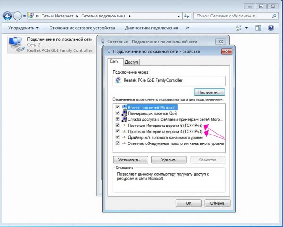The height and width of the screenshot is (227, 283).
Task: Switch to the 'Доступ' tab
Action: pos(132,62)
